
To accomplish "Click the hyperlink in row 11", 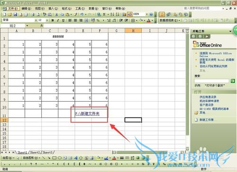I will click(x=87, y=114).
